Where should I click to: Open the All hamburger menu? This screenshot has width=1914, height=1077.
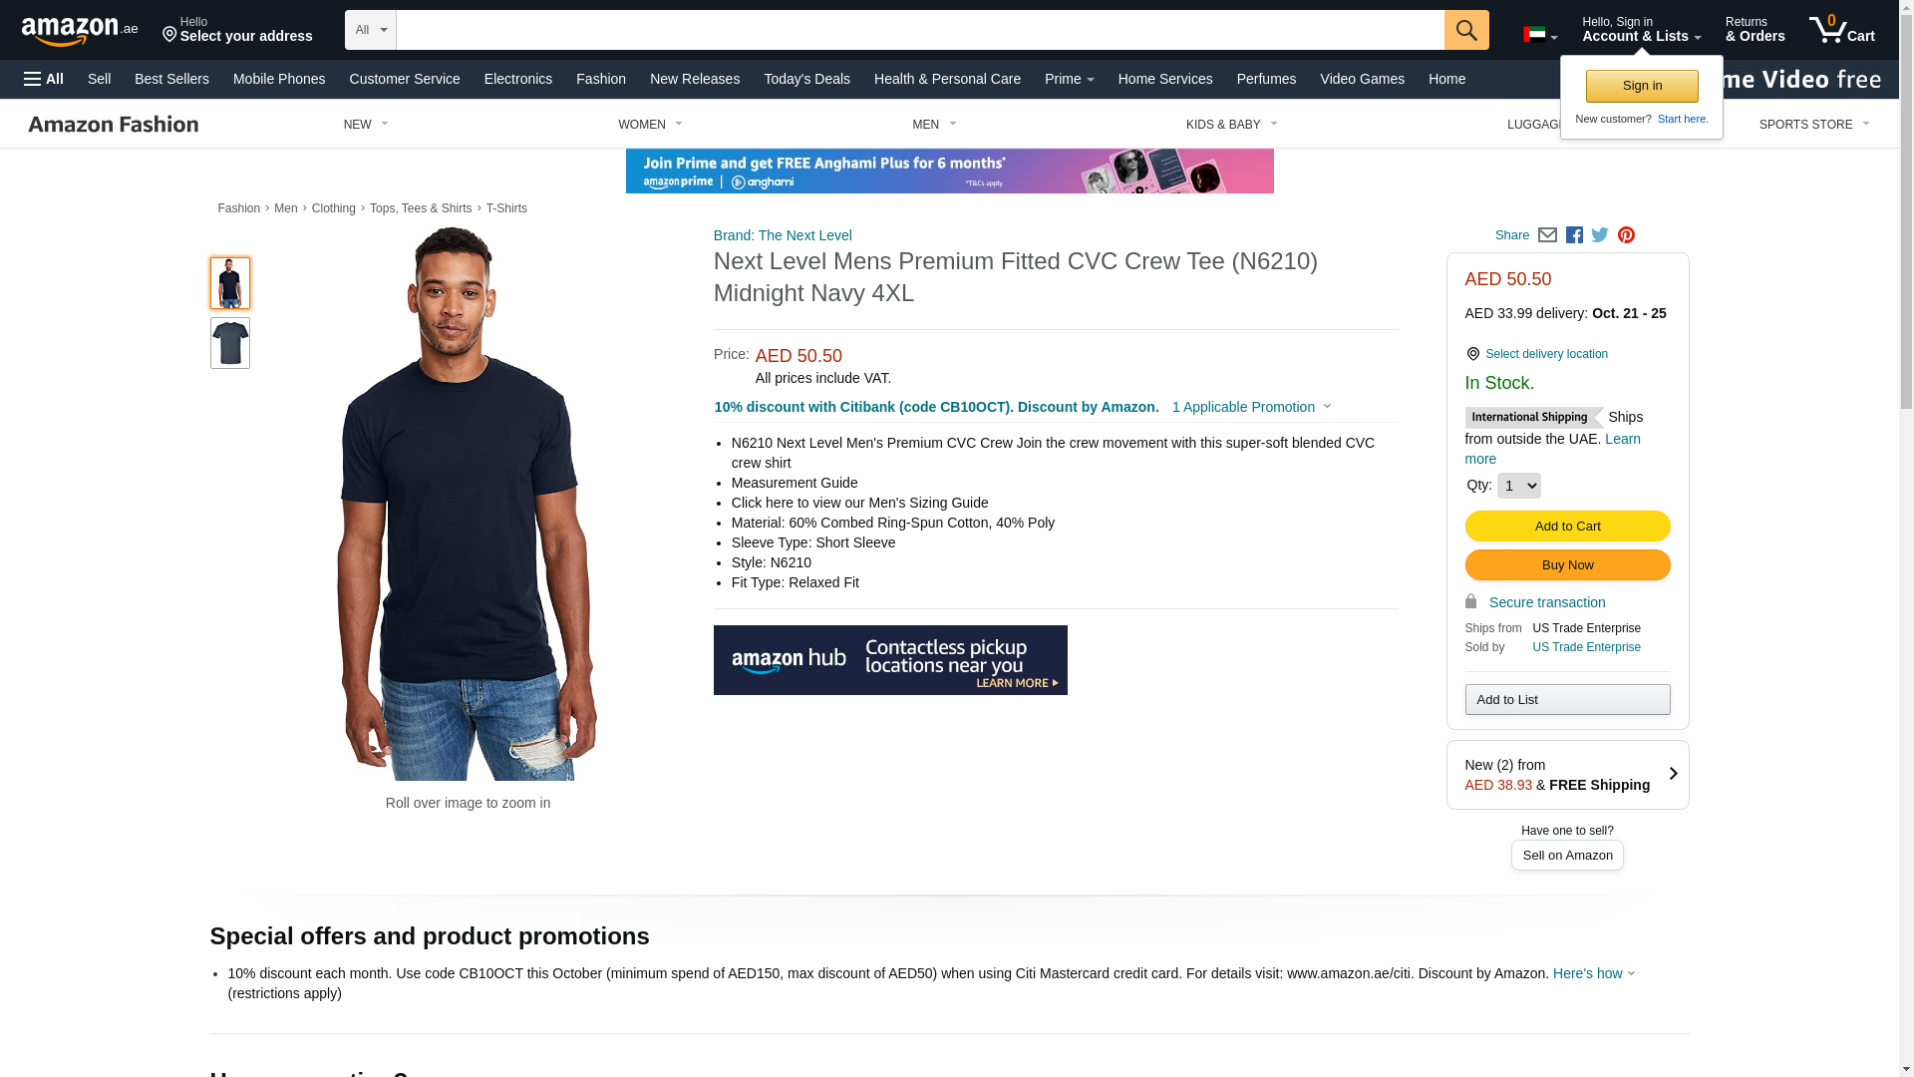point(44,79)
